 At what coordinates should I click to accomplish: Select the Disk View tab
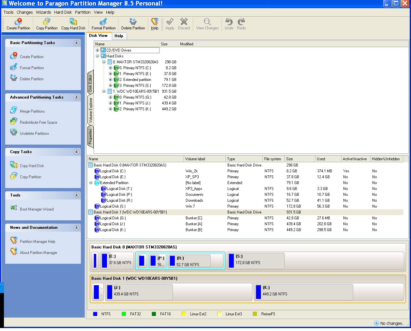coord(98,36)
